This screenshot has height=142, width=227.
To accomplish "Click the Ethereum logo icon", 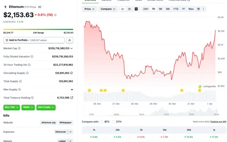I will [x=5, y=7].
